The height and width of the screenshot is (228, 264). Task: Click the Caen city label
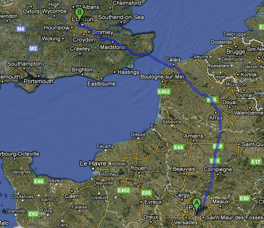72,196
